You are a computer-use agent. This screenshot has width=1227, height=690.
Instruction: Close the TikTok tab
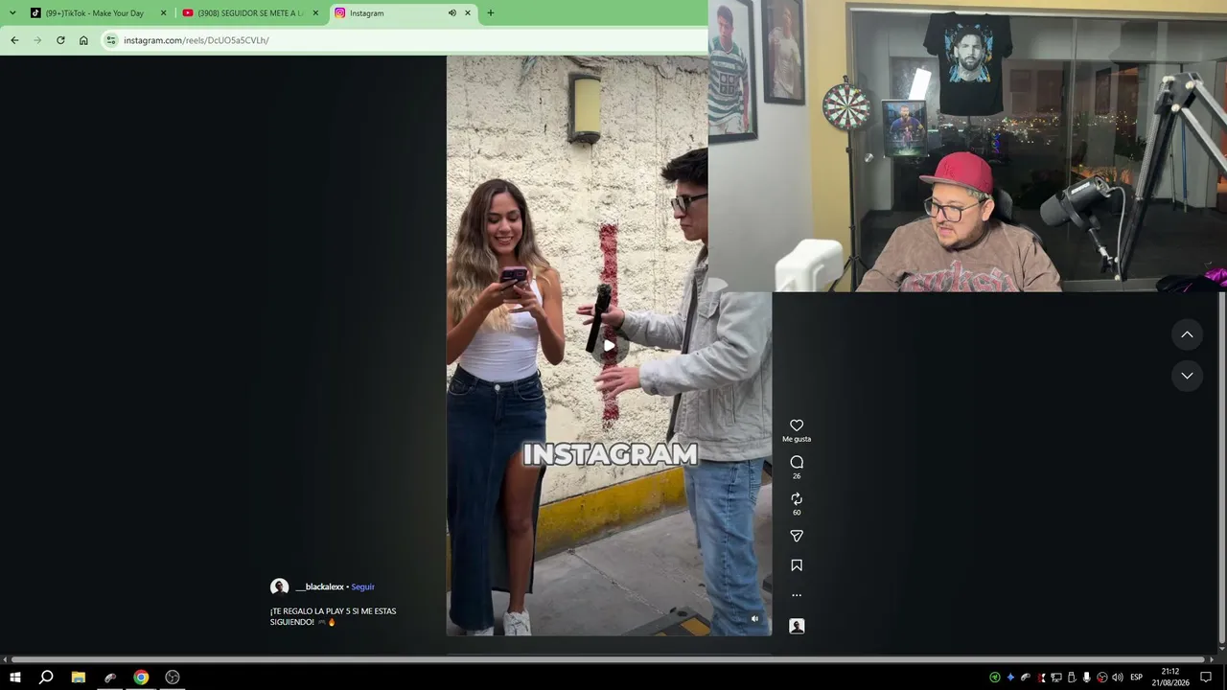coord(163,13)
